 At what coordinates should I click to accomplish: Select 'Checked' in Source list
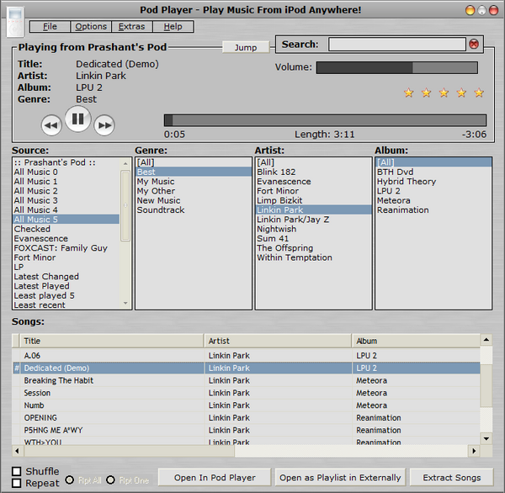[x=66, y=229]
